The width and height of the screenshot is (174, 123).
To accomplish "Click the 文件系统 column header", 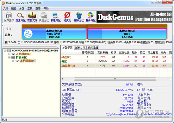I will (x=103, y=52).
